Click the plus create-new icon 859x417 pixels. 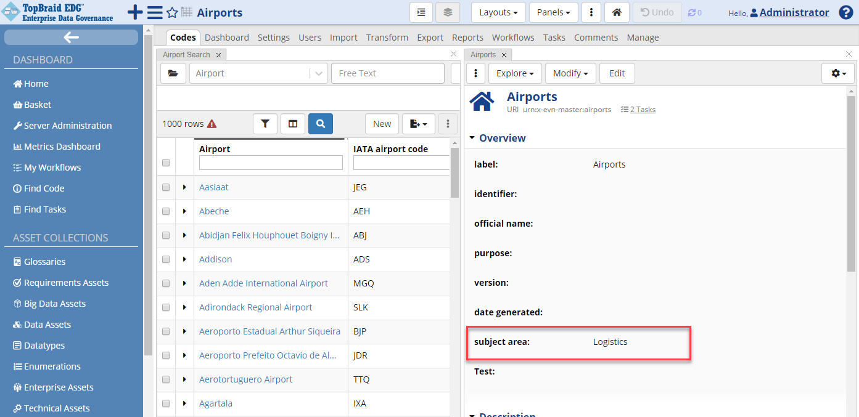tap(134, 12)
